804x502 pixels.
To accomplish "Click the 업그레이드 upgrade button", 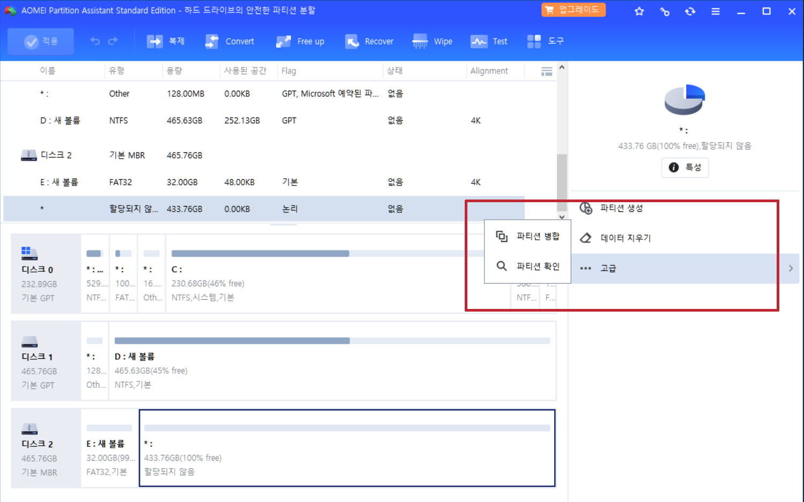I will tap(573, 9).
